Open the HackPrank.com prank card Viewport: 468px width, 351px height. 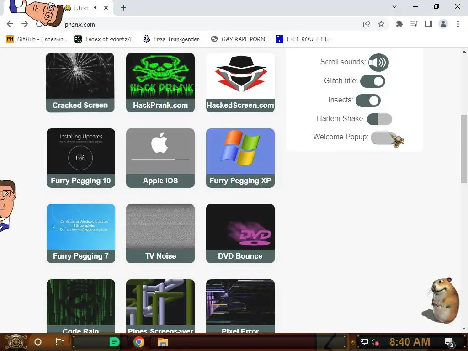click(x=160, y=83)
